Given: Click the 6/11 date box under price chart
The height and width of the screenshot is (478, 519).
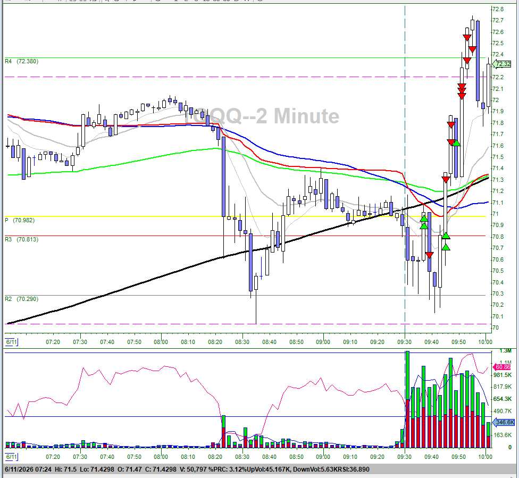Looking at the screenshot, I should [x=11, y=342].
